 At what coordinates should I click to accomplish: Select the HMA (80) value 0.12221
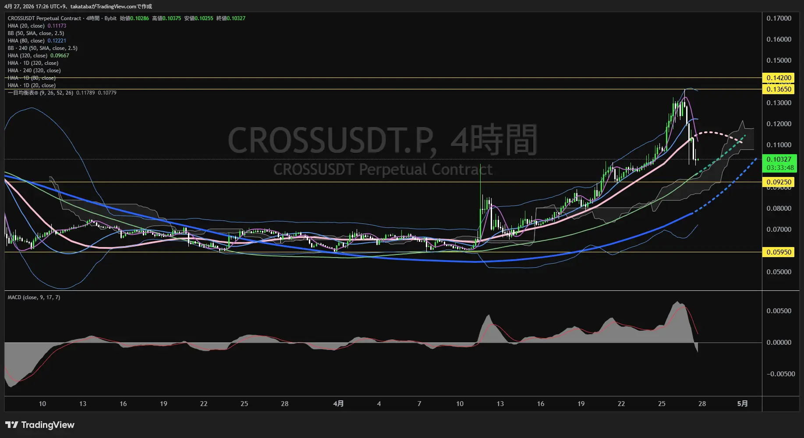[57, 41]
